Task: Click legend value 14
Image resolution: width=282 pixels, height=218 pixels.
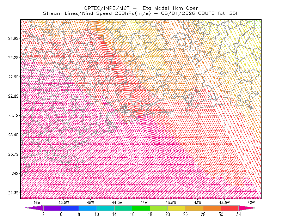Action: point(114,214)
